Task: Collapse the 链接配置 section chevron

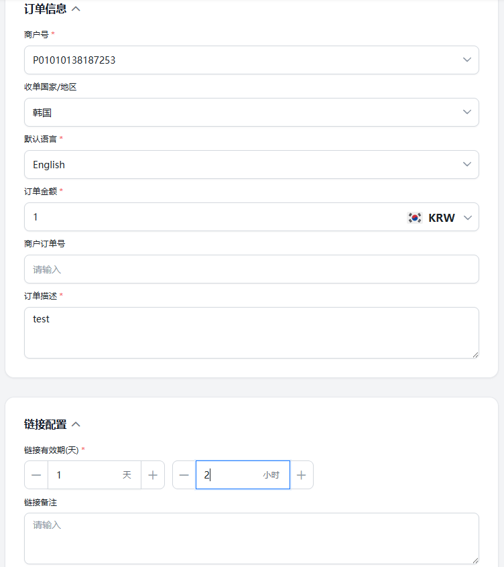Action: 76,424
